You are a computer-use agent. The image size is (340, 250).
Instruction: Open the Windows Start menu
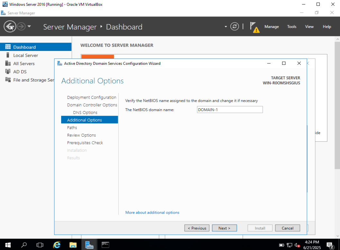pyautogui.click(x=8, y=245)
